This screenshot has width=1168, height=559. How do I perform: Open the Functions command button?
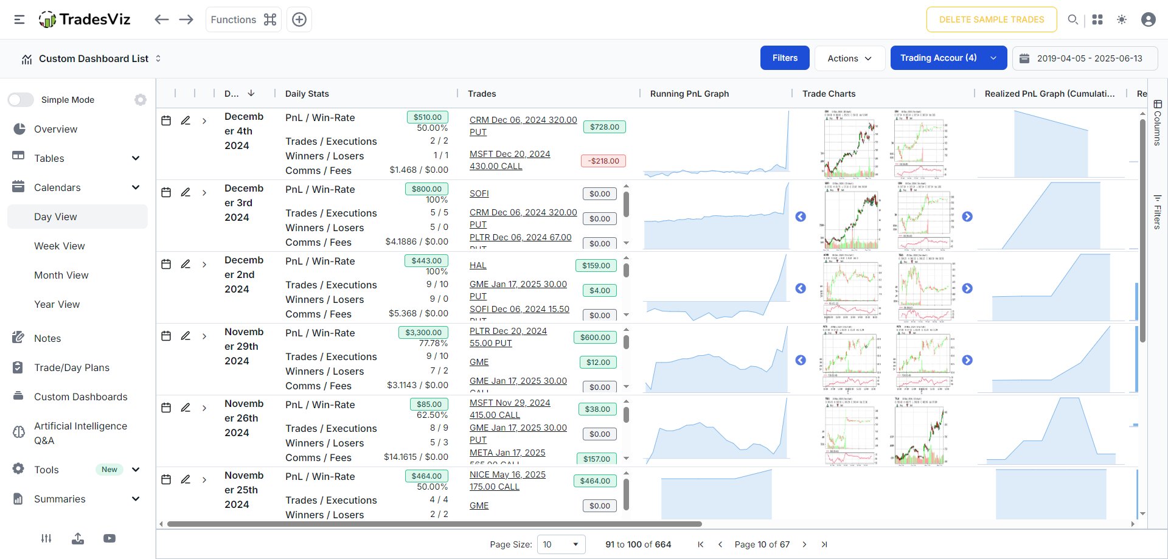(x=243, y=19)
